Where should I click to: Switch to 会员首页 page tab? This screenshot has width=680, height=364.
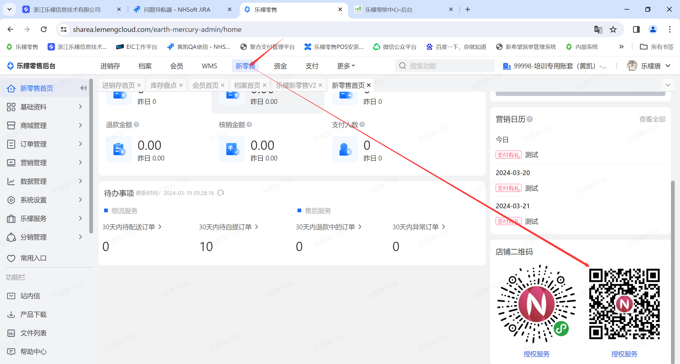pos(205,85)
